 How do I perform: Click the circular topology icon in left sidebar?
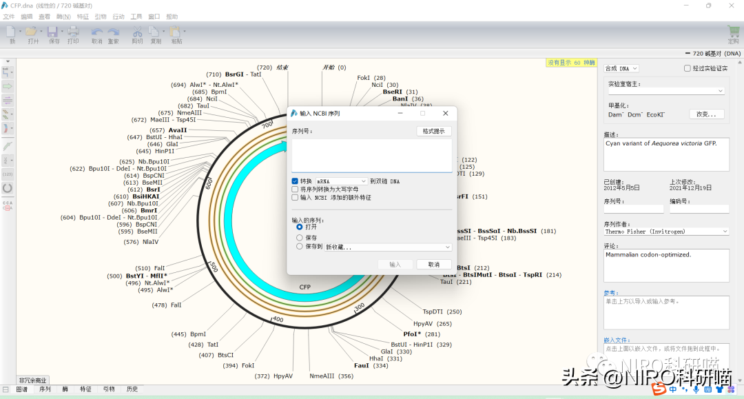(x=8, y=187)
